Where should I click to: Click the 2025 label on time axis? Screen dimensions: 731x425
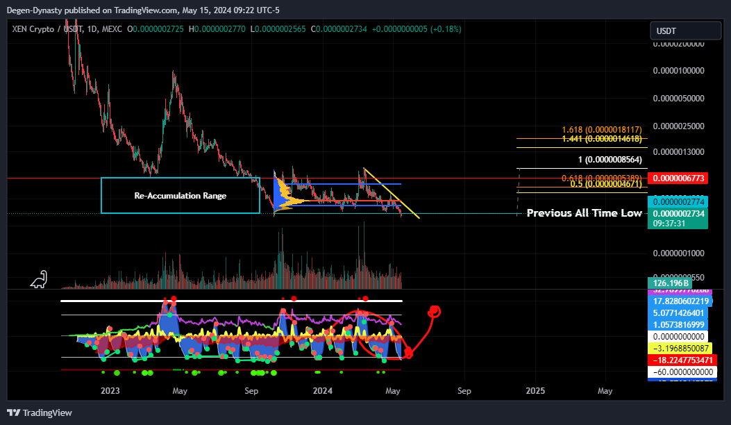pos(535,391)
